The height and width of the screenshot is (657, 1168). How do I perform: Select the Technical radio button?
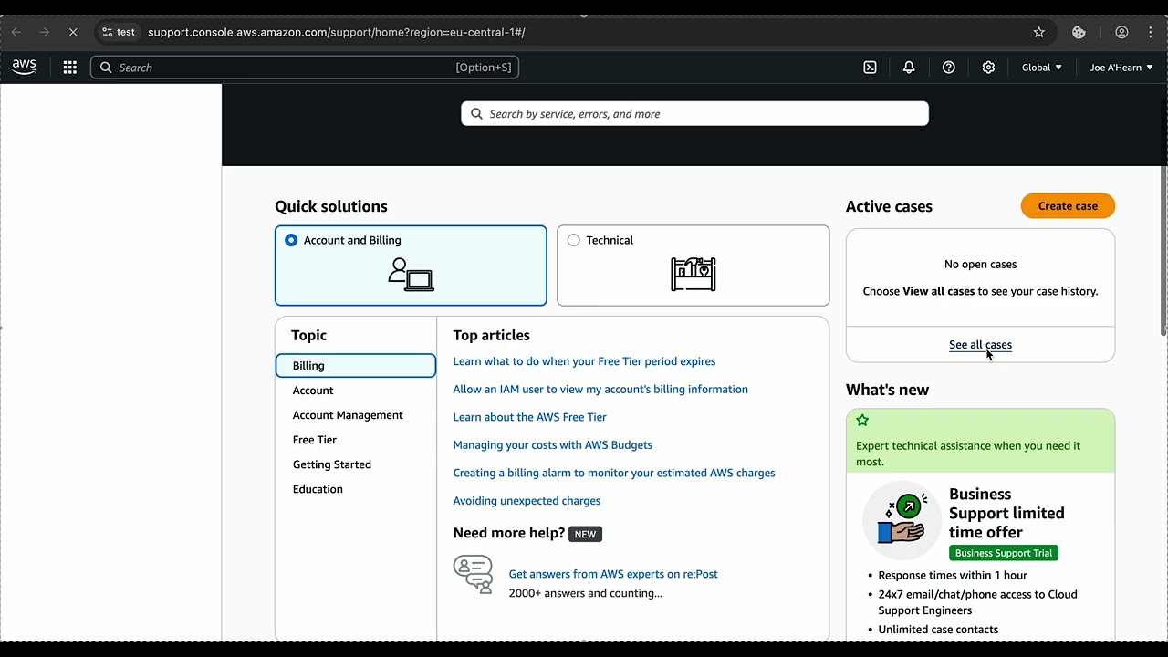tap(573, 240)
